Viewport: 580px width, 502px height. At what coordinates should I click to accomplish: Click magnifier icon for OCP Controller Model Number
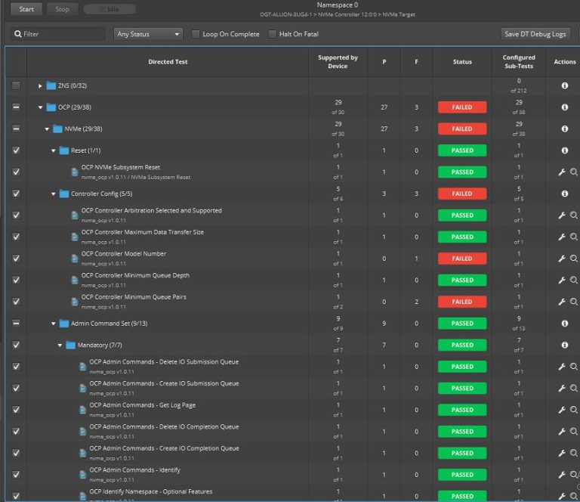tap(574, 259)
